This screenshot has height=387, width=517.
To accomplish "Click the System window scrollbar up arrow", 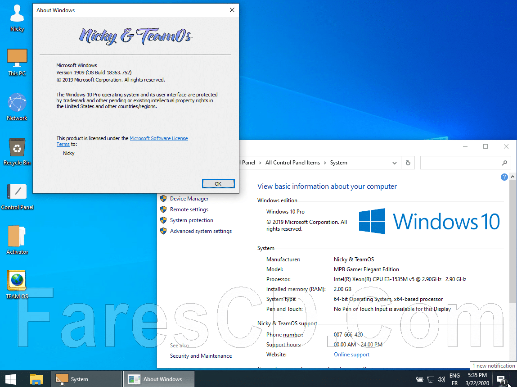I will pyautogui.click(x=513, y=177).
